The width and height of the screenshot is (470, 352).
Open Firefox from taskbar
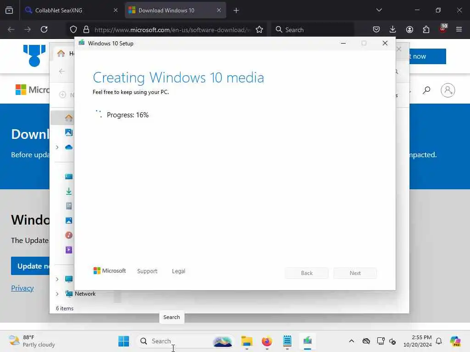tap(267, 341)
